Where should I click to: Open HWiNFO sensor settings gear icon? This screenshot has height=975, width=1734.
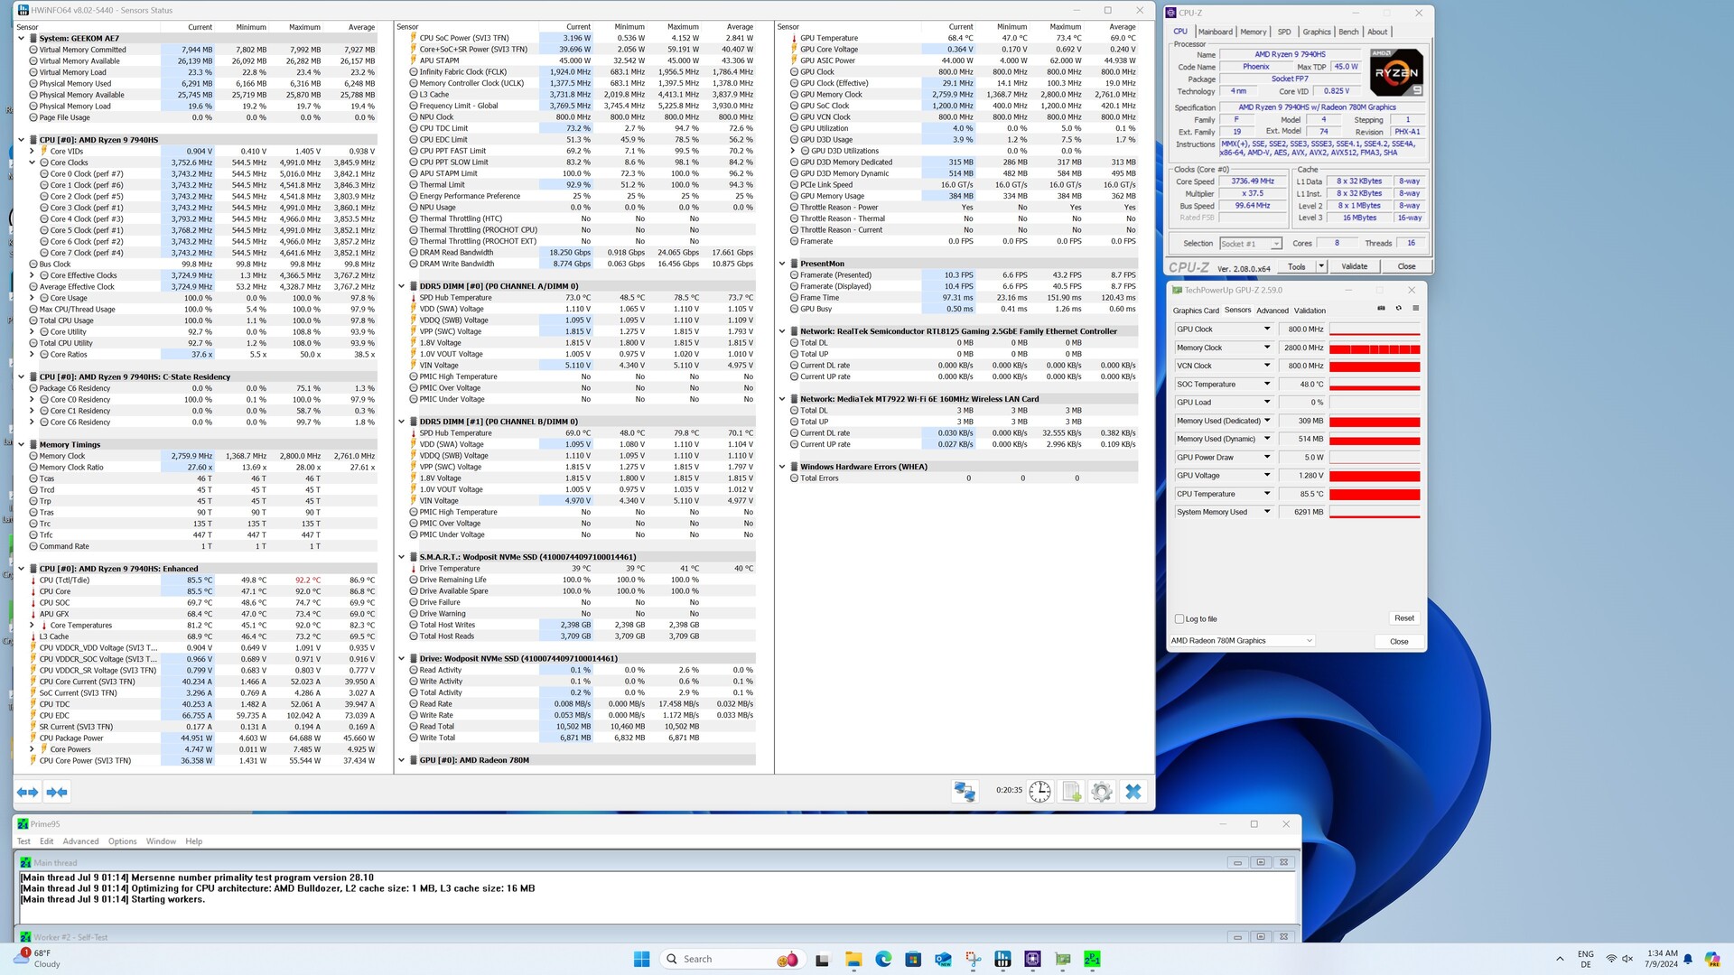pos(1101,792)
